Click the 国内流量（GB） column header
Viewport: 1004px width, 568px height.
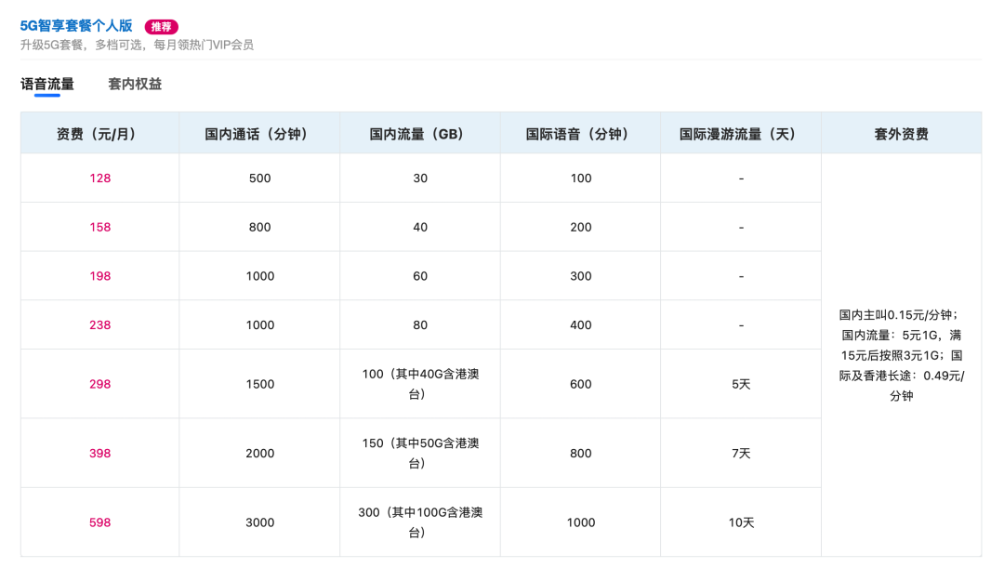pos(419,133)
